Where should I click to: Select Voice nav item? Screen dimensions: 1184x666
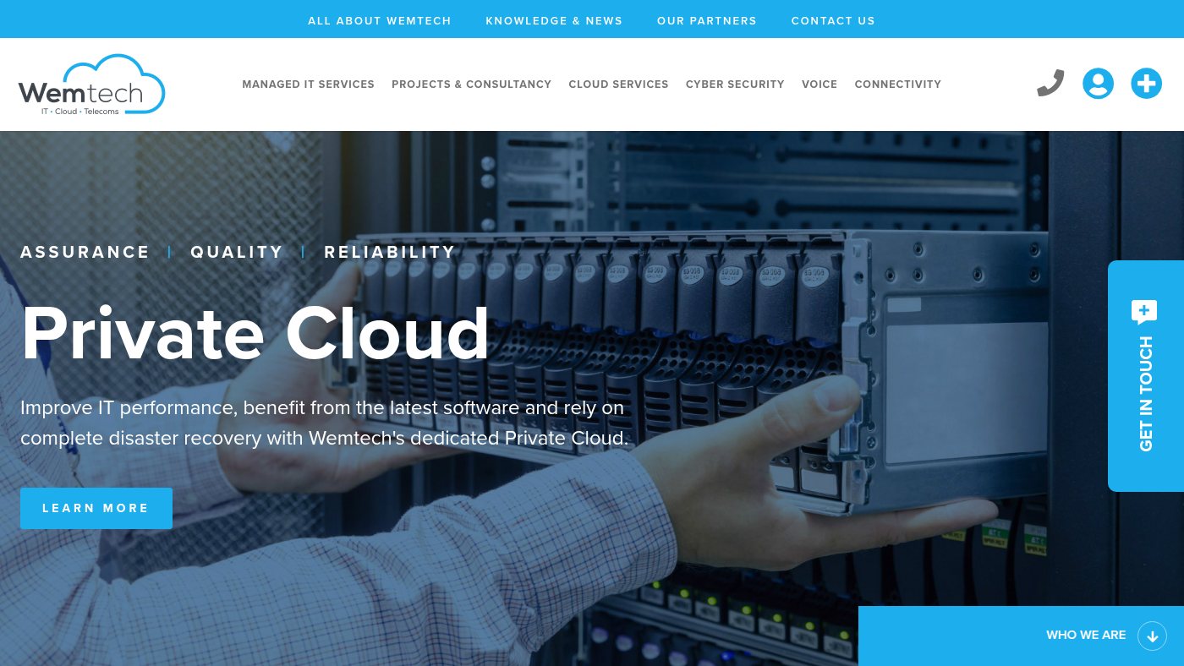819,85
